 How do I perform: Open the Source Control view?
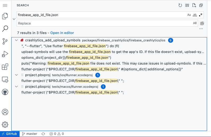point(5,41)
